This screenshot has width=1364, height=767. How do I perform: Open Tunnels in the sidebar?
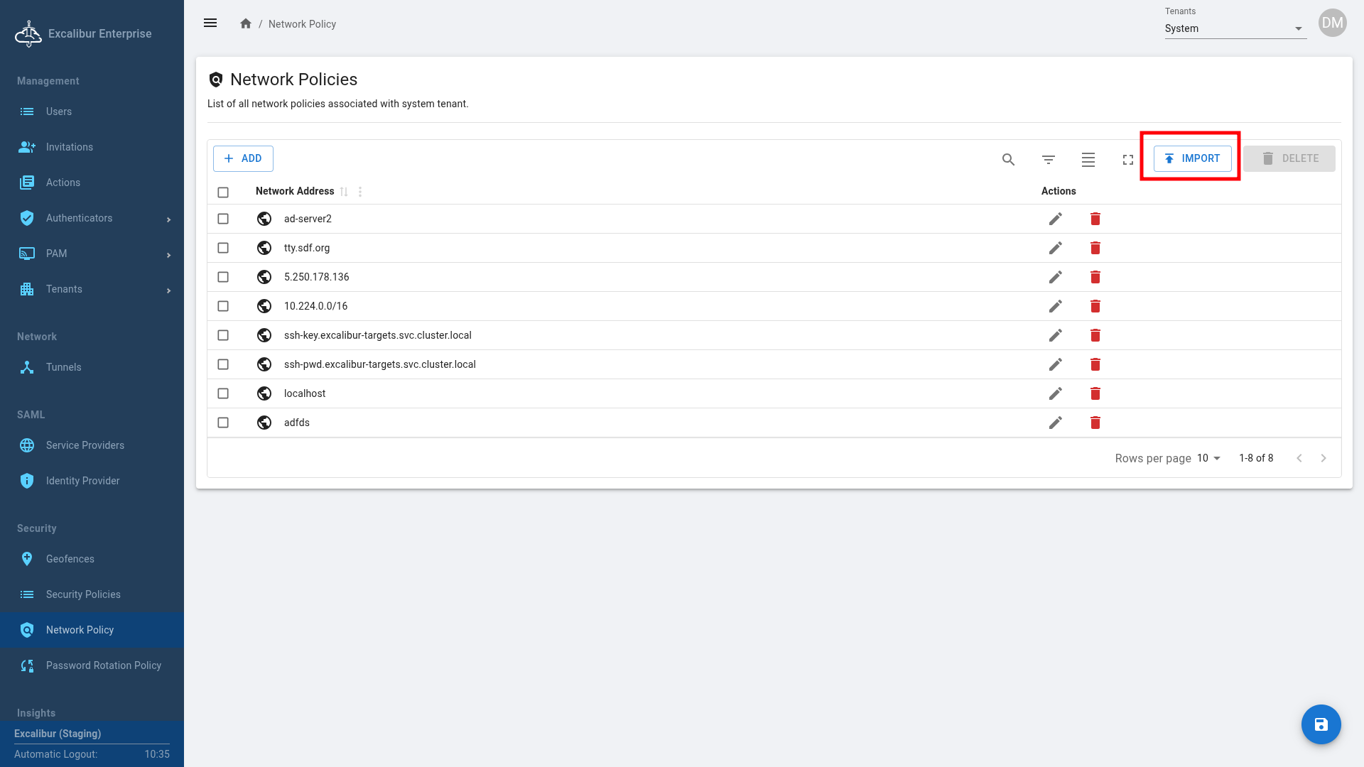[x=63, y=367]
